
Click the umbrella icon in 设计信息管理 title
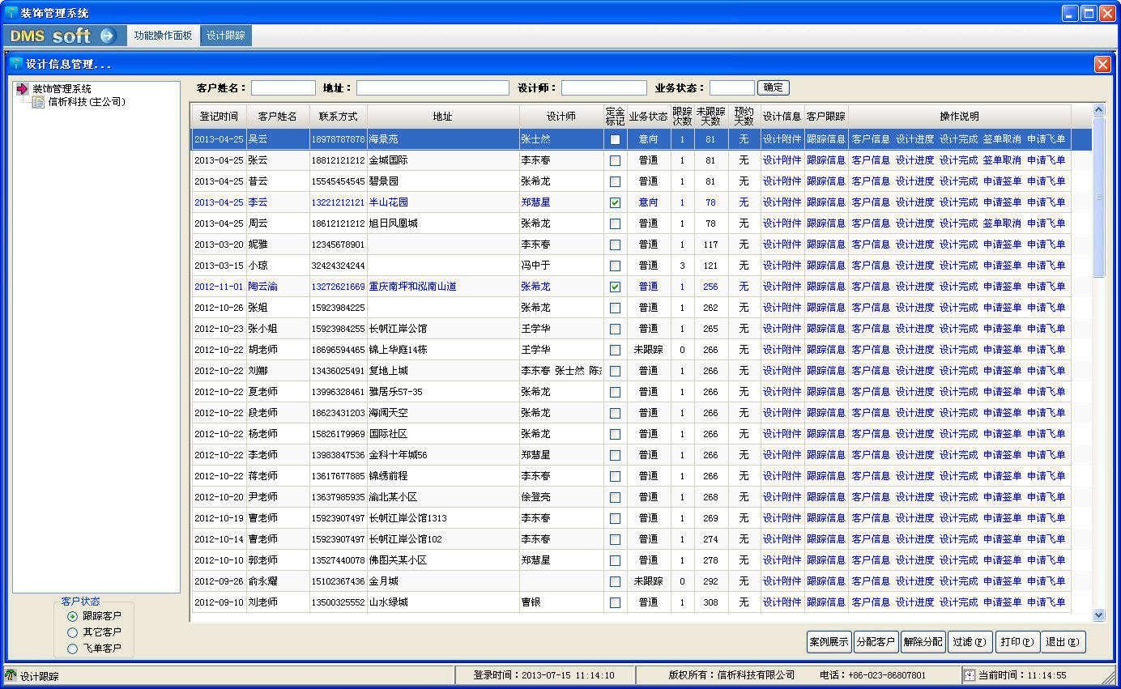pyautogui.click(x=16, y=64)
